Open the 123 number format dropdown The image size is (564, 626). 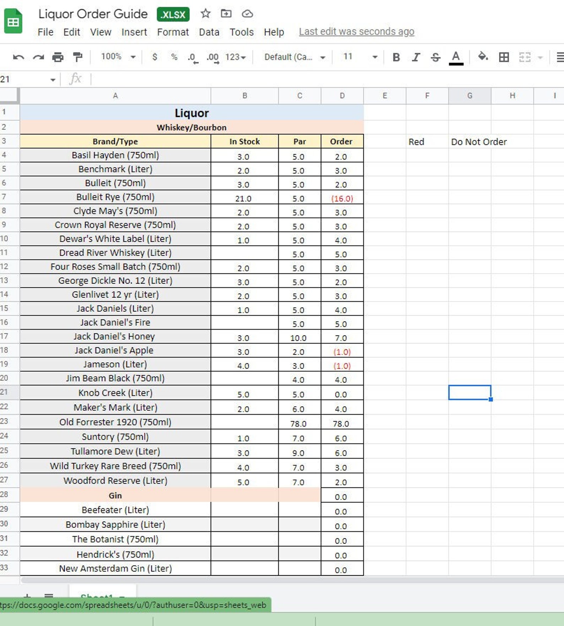click(235, 57)
